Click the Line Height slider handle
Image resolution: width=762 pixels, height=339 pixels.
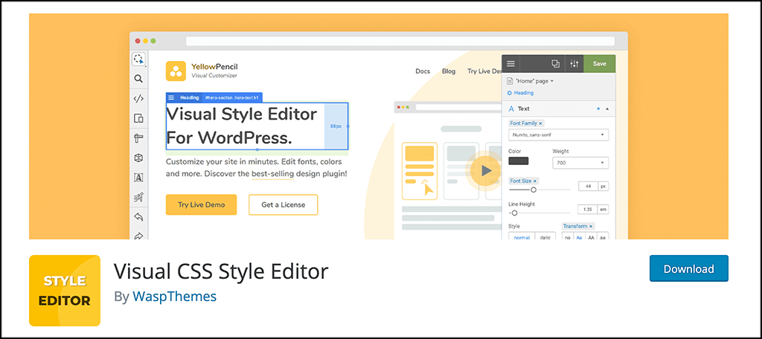(514, 213)
